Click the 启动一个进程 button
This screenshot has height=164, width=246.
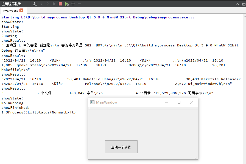[121, 147]
